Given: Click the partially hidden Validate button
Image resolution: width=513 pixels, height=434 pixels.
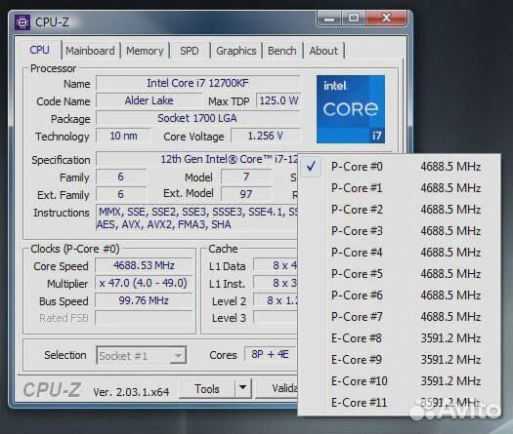Looking at the screenshot, I should click(277, 388).
